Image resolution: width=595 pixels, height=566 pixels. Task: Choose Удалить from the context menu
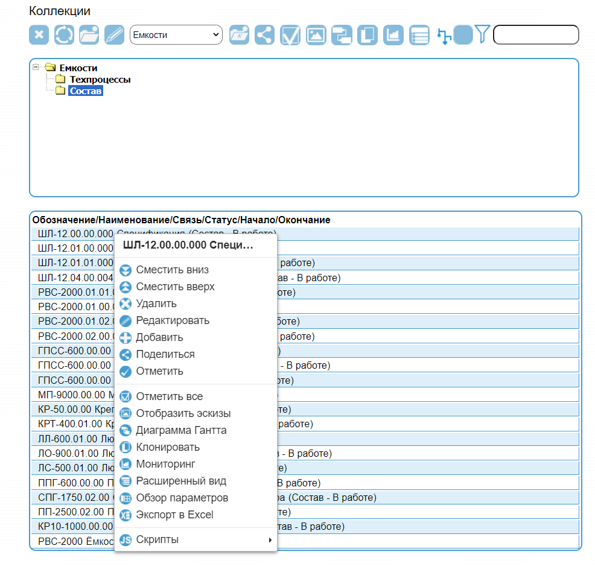point(156,304)
